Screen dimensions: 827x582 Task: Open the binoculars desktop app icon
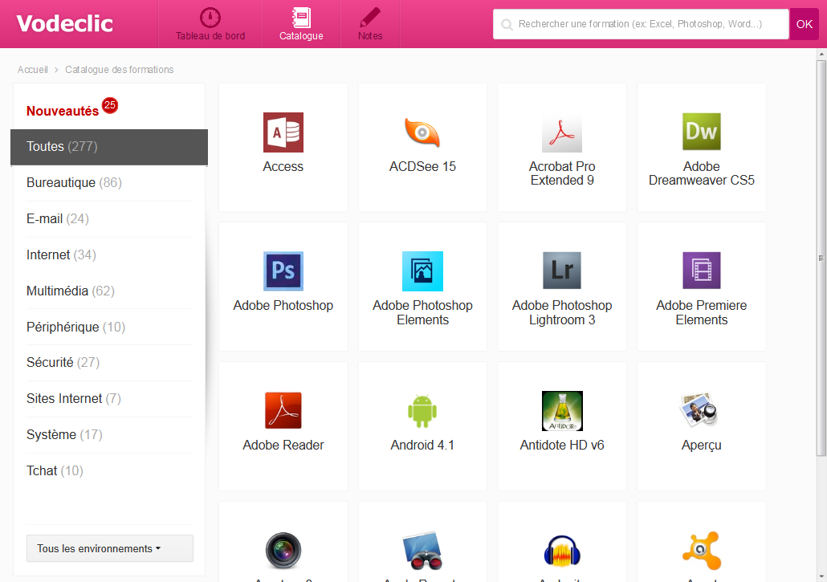(422, 551)
